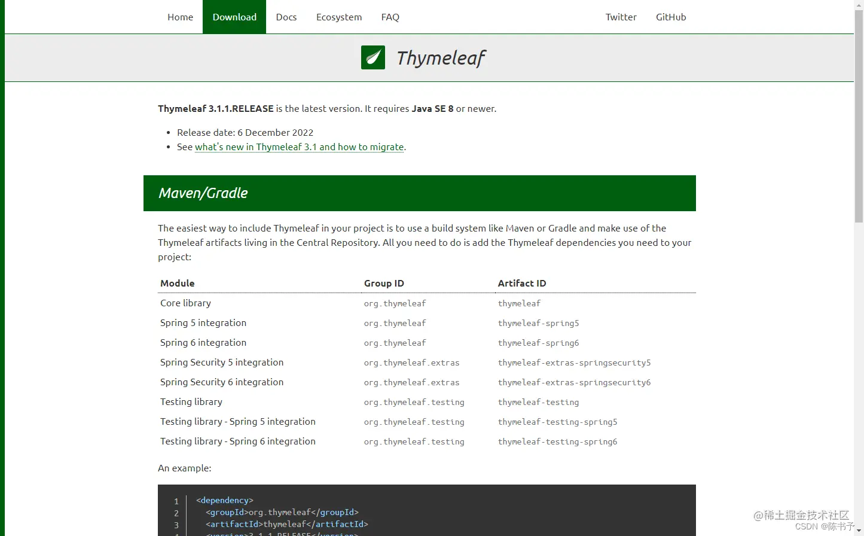Open the Home navigation item
This screenshot has height=536, width=864.
pos(180,17)
